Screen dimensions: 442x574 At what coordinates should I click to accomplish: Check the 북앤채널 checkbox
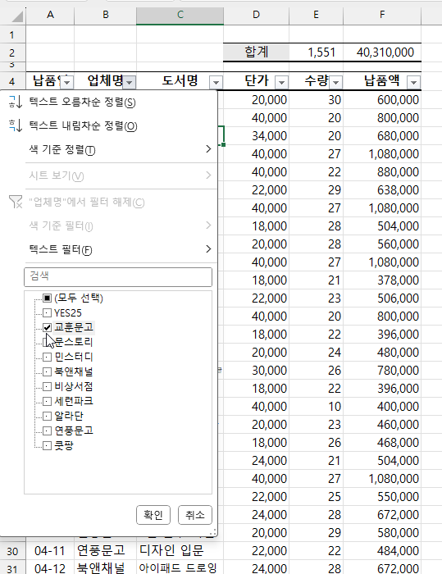(x=47, y=372)
